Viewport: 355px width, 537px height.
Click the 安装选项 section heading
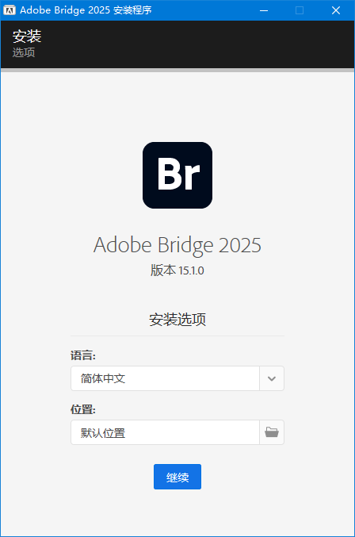click(177, 319)
